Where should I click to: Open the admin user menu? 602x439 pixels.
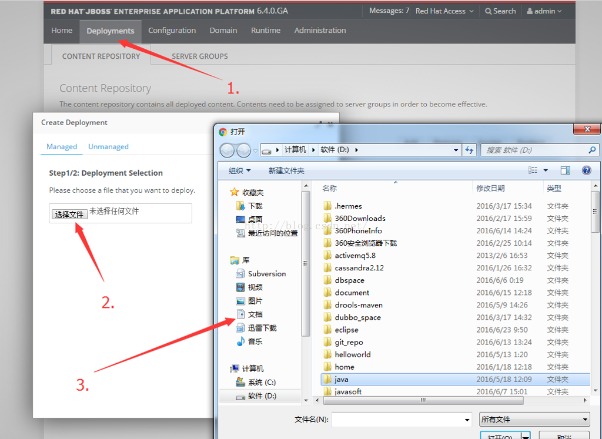pos(544,11)
